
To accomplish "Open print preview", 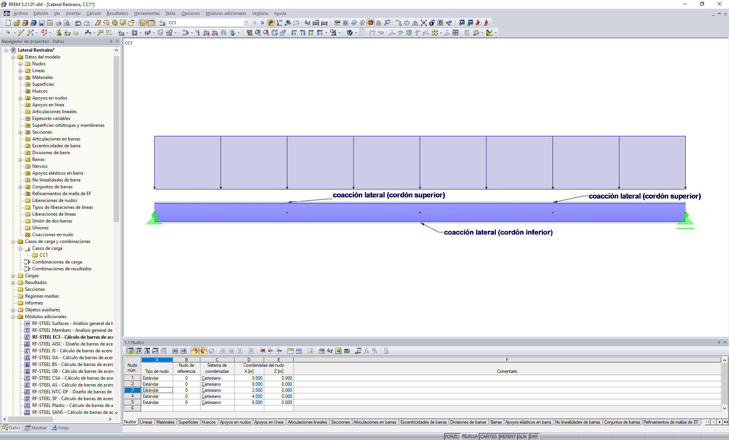I will click(67, 23).
